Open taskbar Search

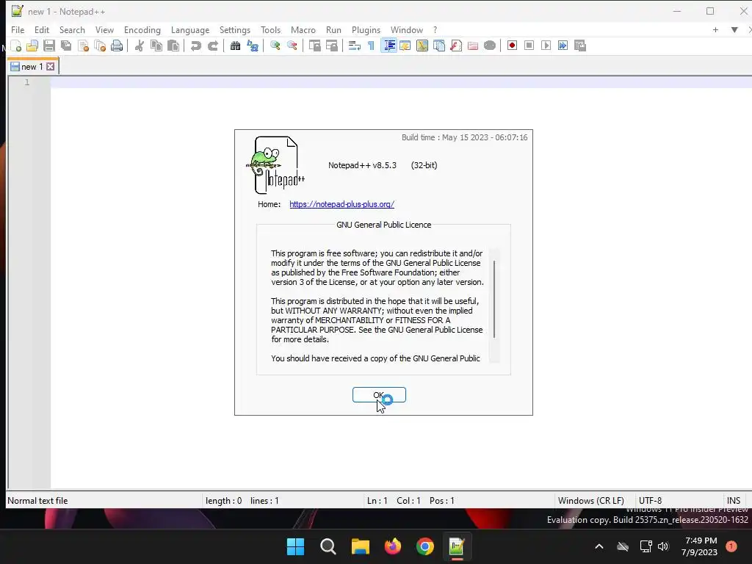(328, 546)
